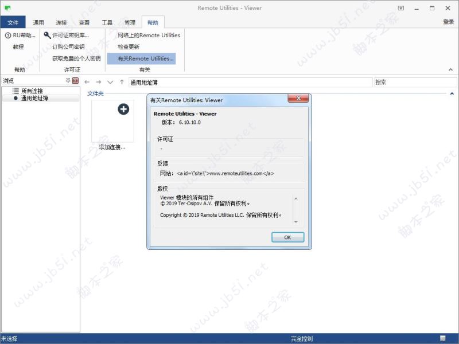Click the www.remoteutilities.com website text
459x344 pixels.
(x=236, y=174)
